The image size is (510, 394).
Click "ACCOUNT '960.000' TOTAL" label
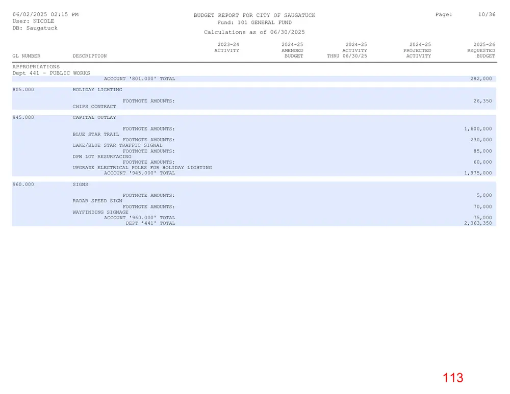[140, 218]
